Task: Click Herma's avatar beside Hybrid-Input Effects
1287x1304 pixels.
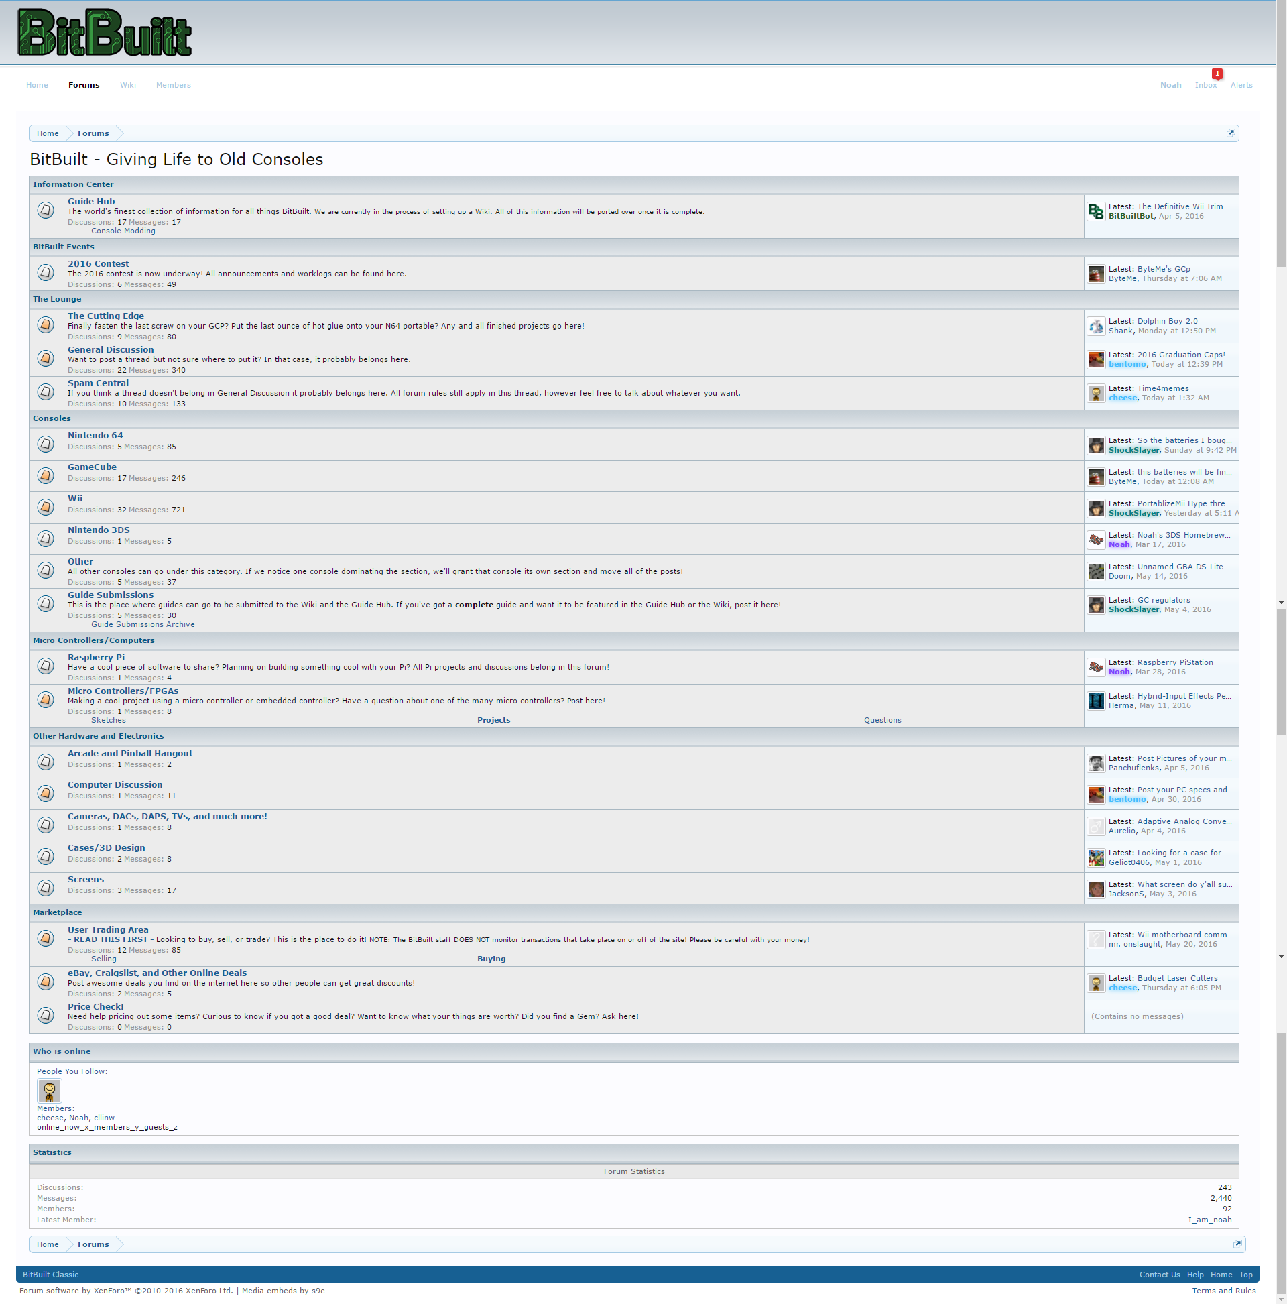Action: (1096, 701)
